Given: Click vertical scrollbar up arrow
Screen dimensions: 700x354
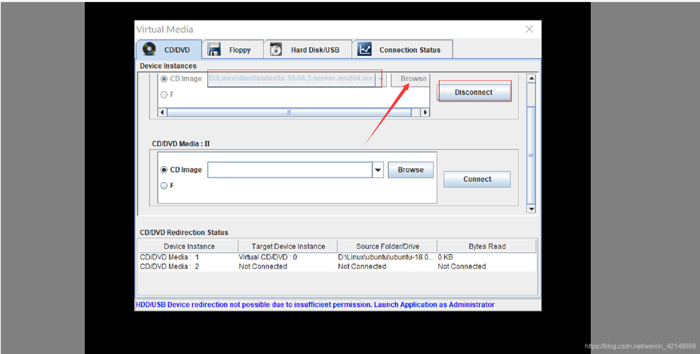Looking at the screenshot, I should pyautogui.click(x=531, y=78).
